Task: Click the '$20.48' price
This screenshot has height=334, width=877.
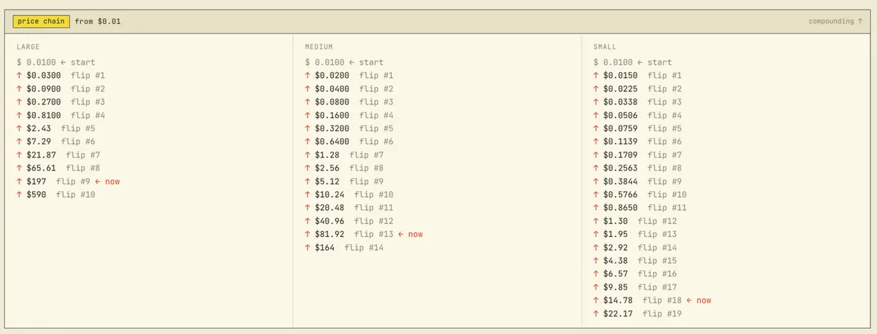Action: point(330,207)
